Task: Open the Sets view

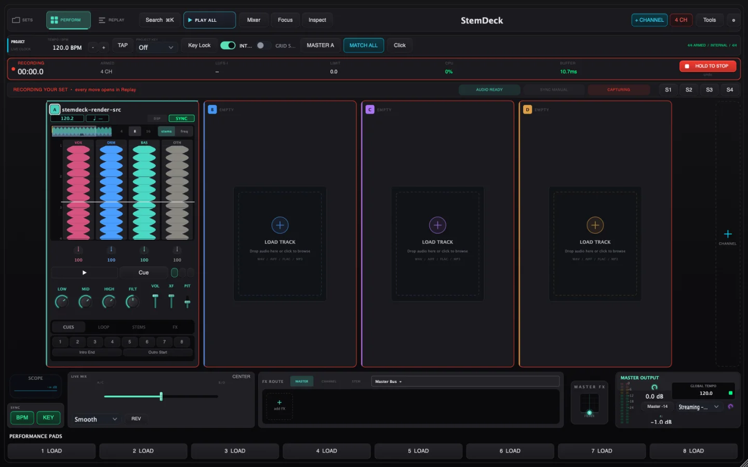Action: [22, 20]
